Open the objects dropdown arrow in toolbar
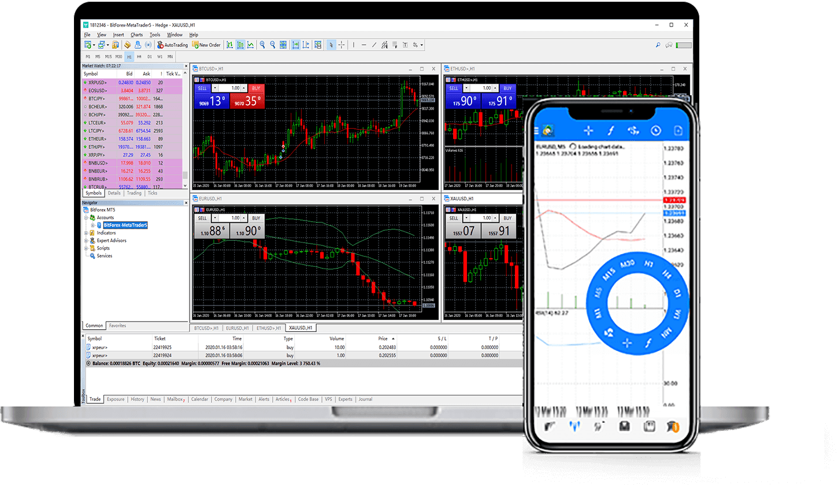The width and height of the screenshot is (838, 485). point(421,44)
